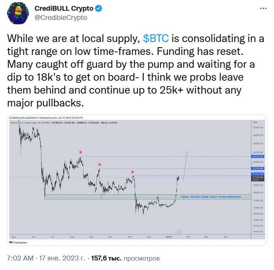The height and width of the screenshot is (270, 274).
Task: Click the purple lightning event icon
Action: pos(179,232)
